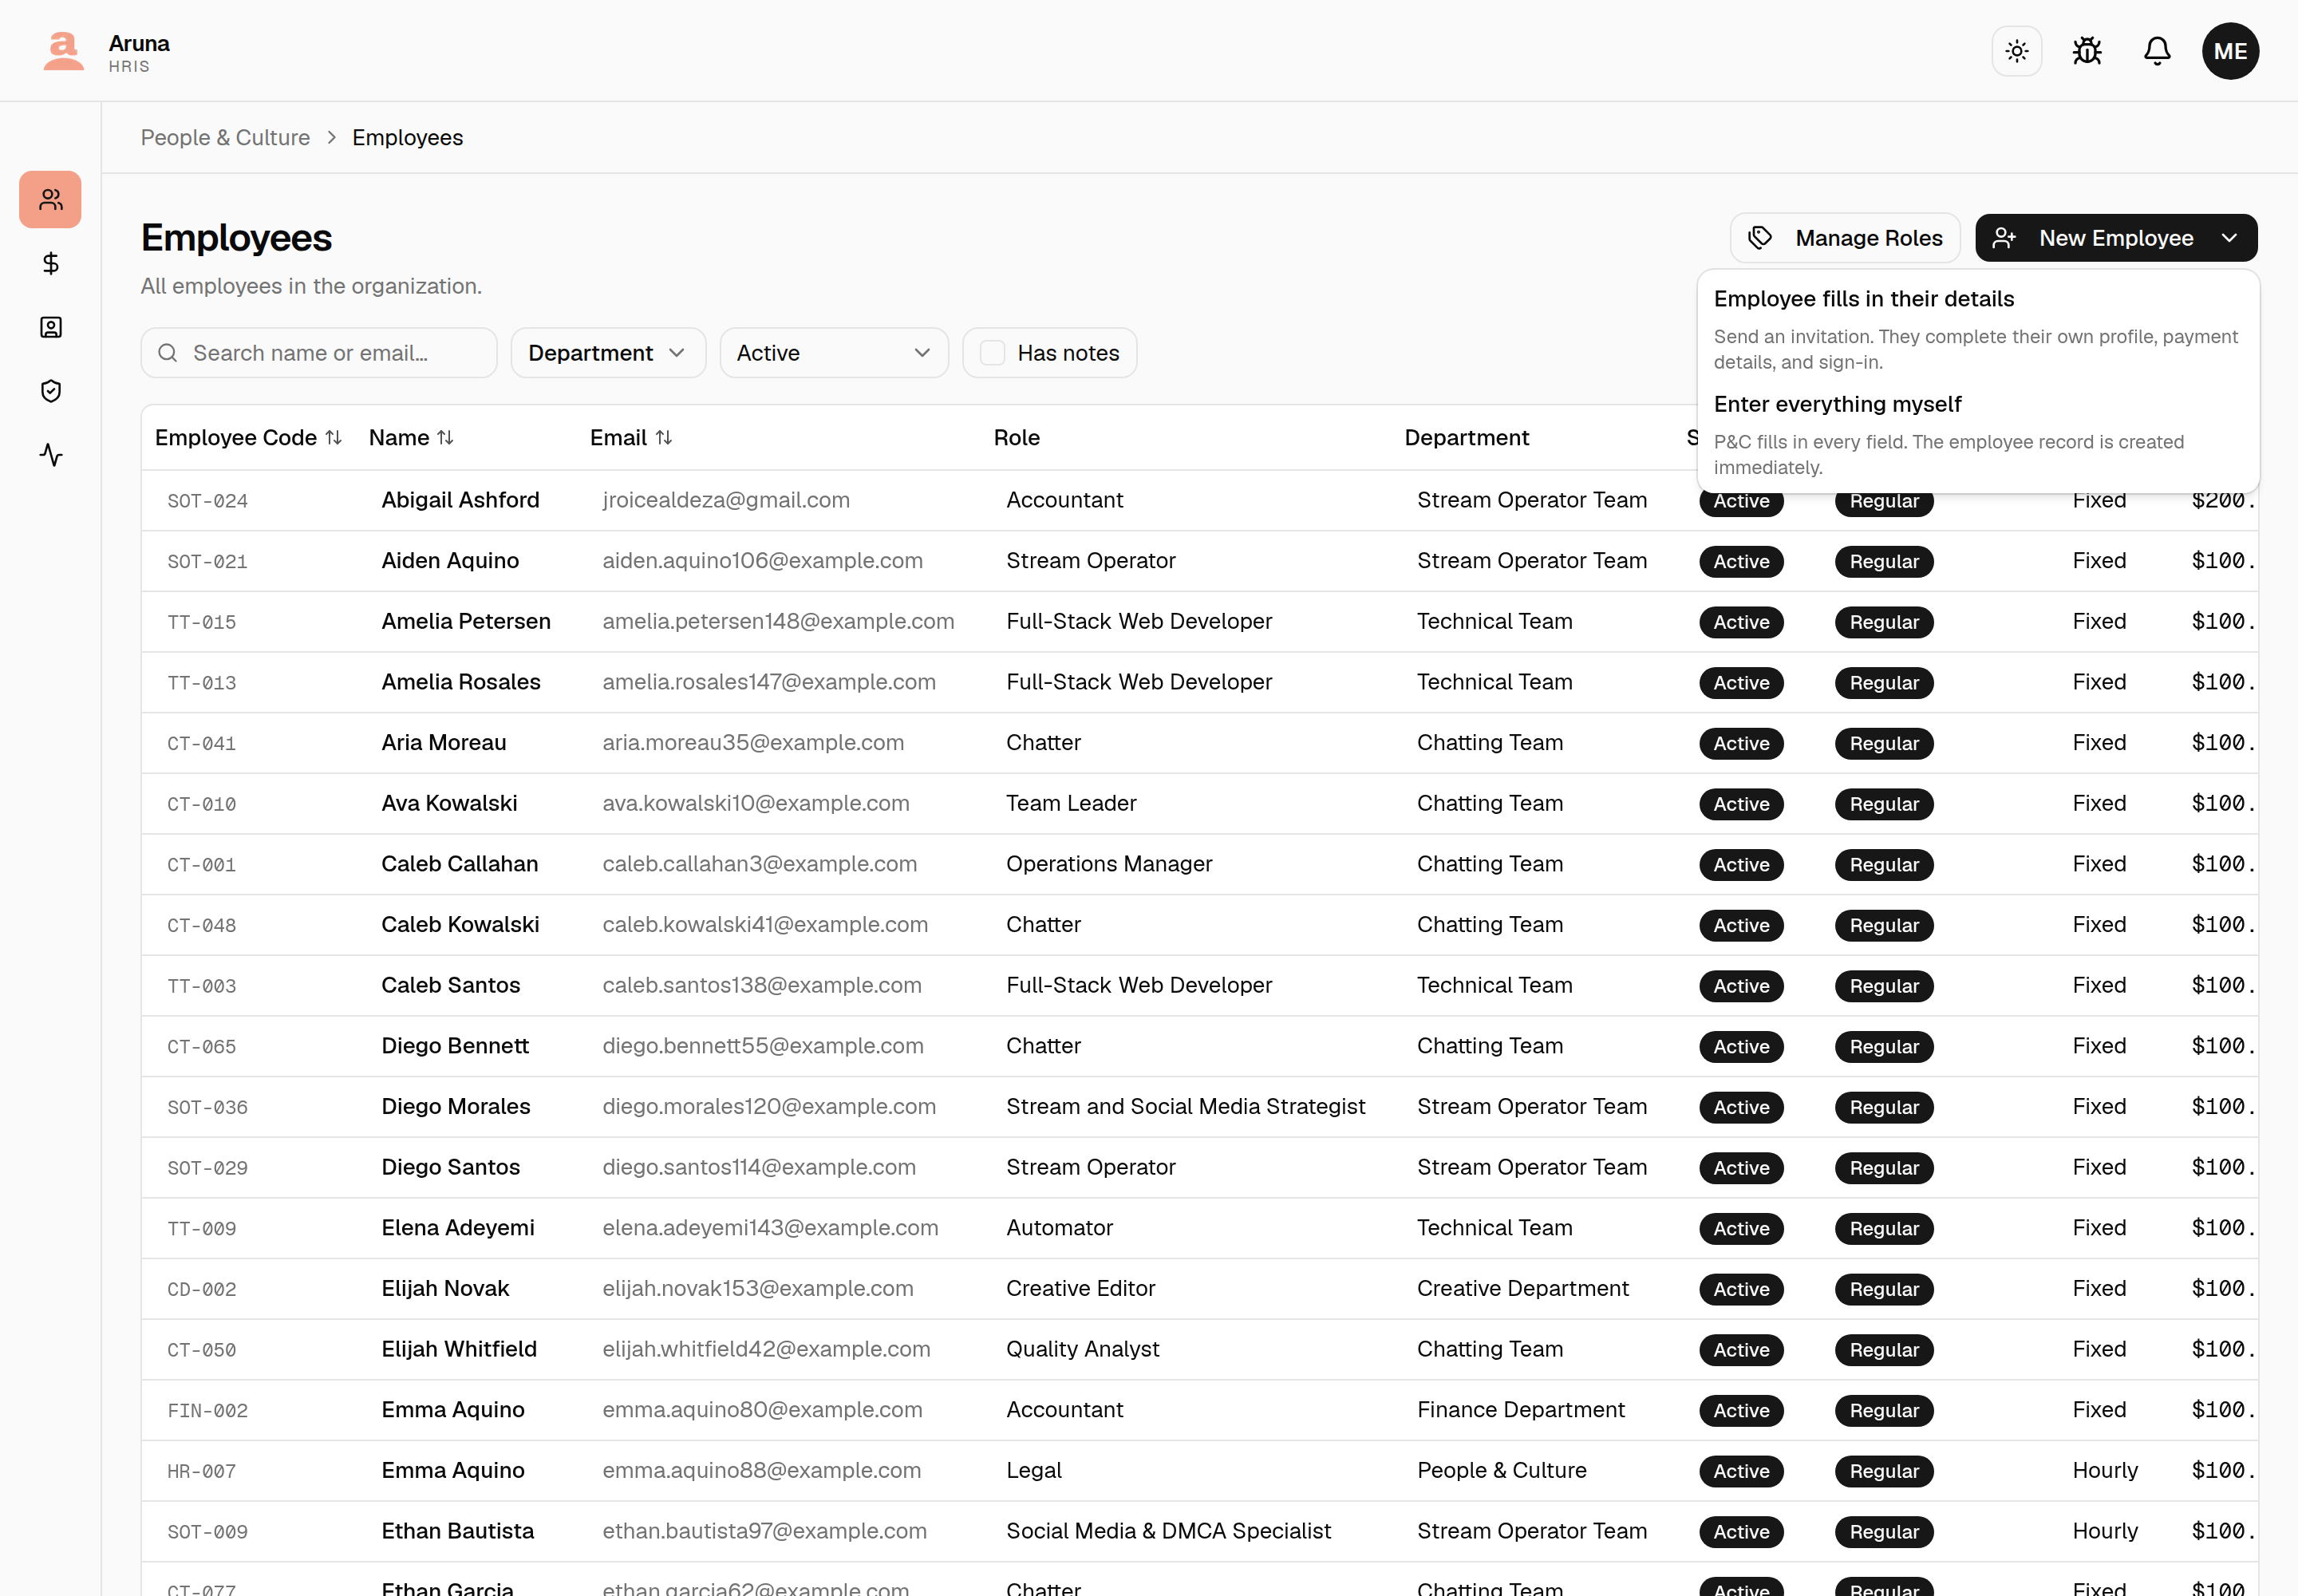
Task: Click Active badge in Elijah Novak row
Action: pyautogui.click(x=1741, y=1289)
